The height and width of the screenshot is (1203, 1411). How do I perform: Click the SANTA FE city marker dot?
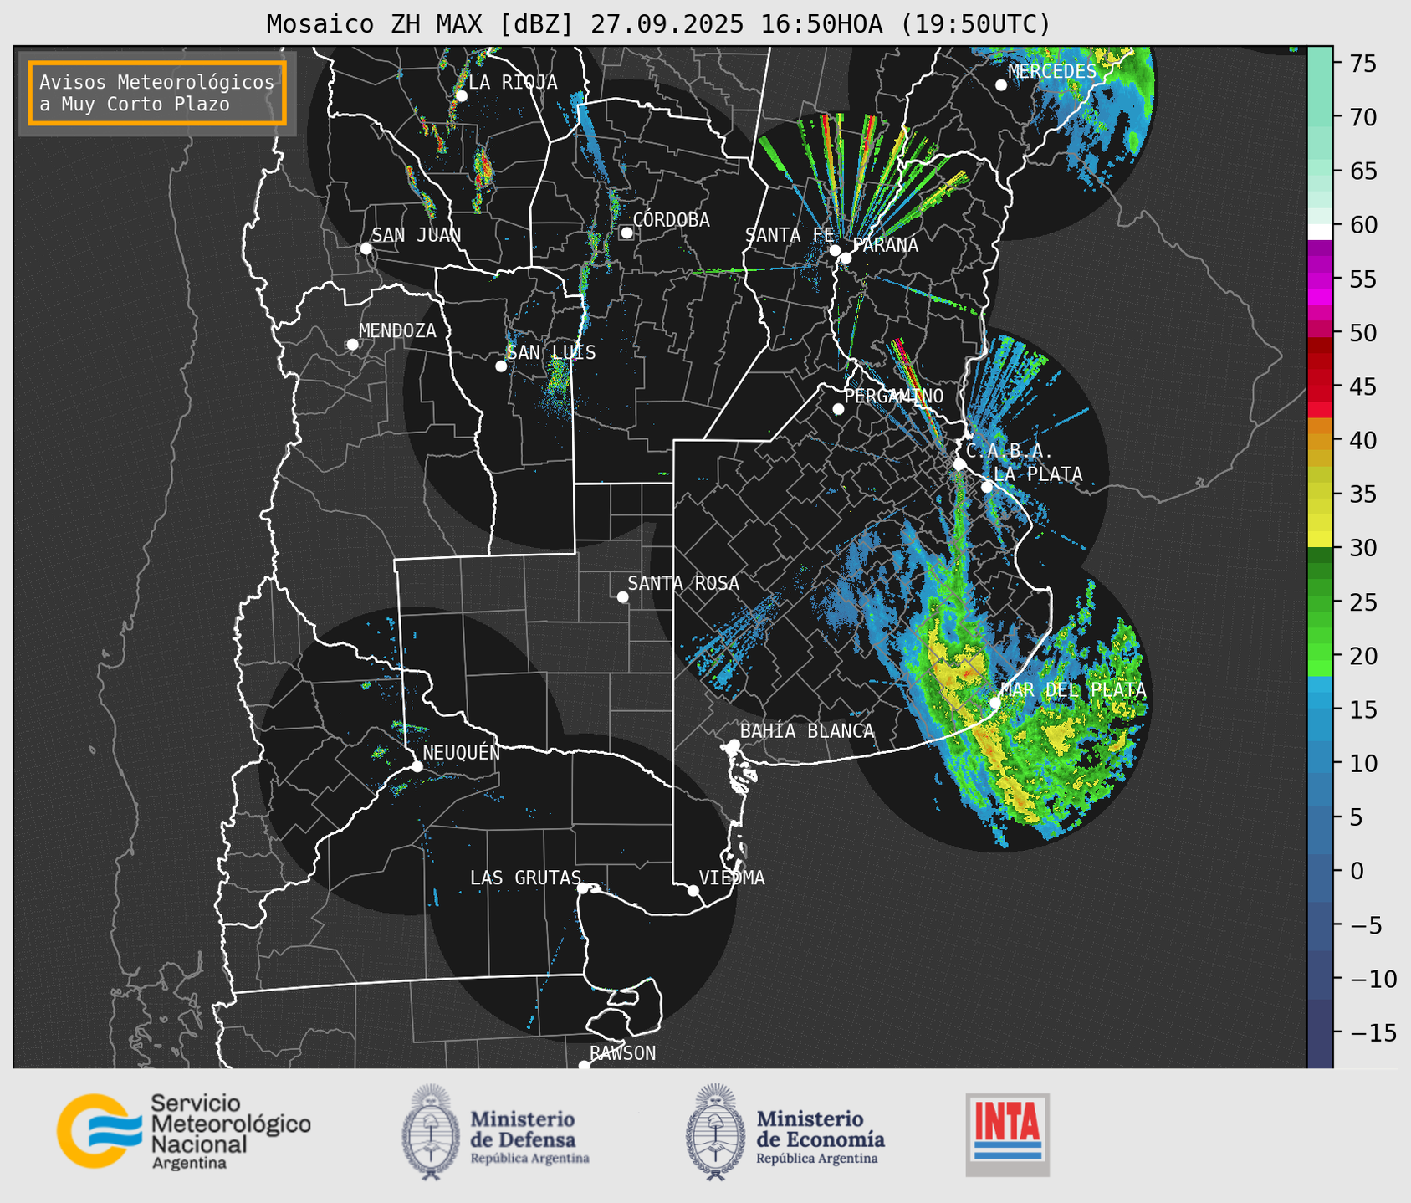click(x=835, y=250)
